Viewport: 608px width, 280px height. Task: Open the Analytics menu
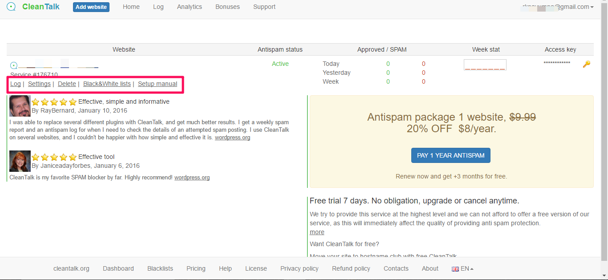click(190, 7)
